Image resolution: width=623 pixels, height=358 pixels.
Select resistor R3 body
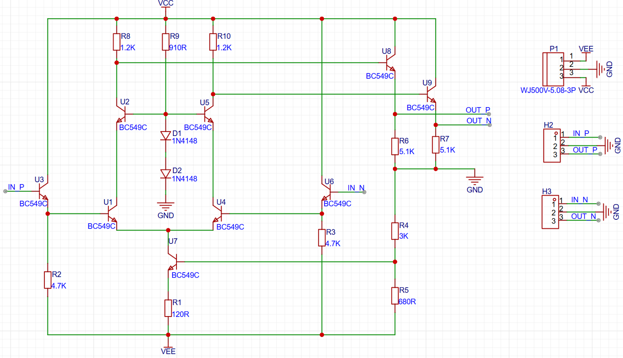322,238
